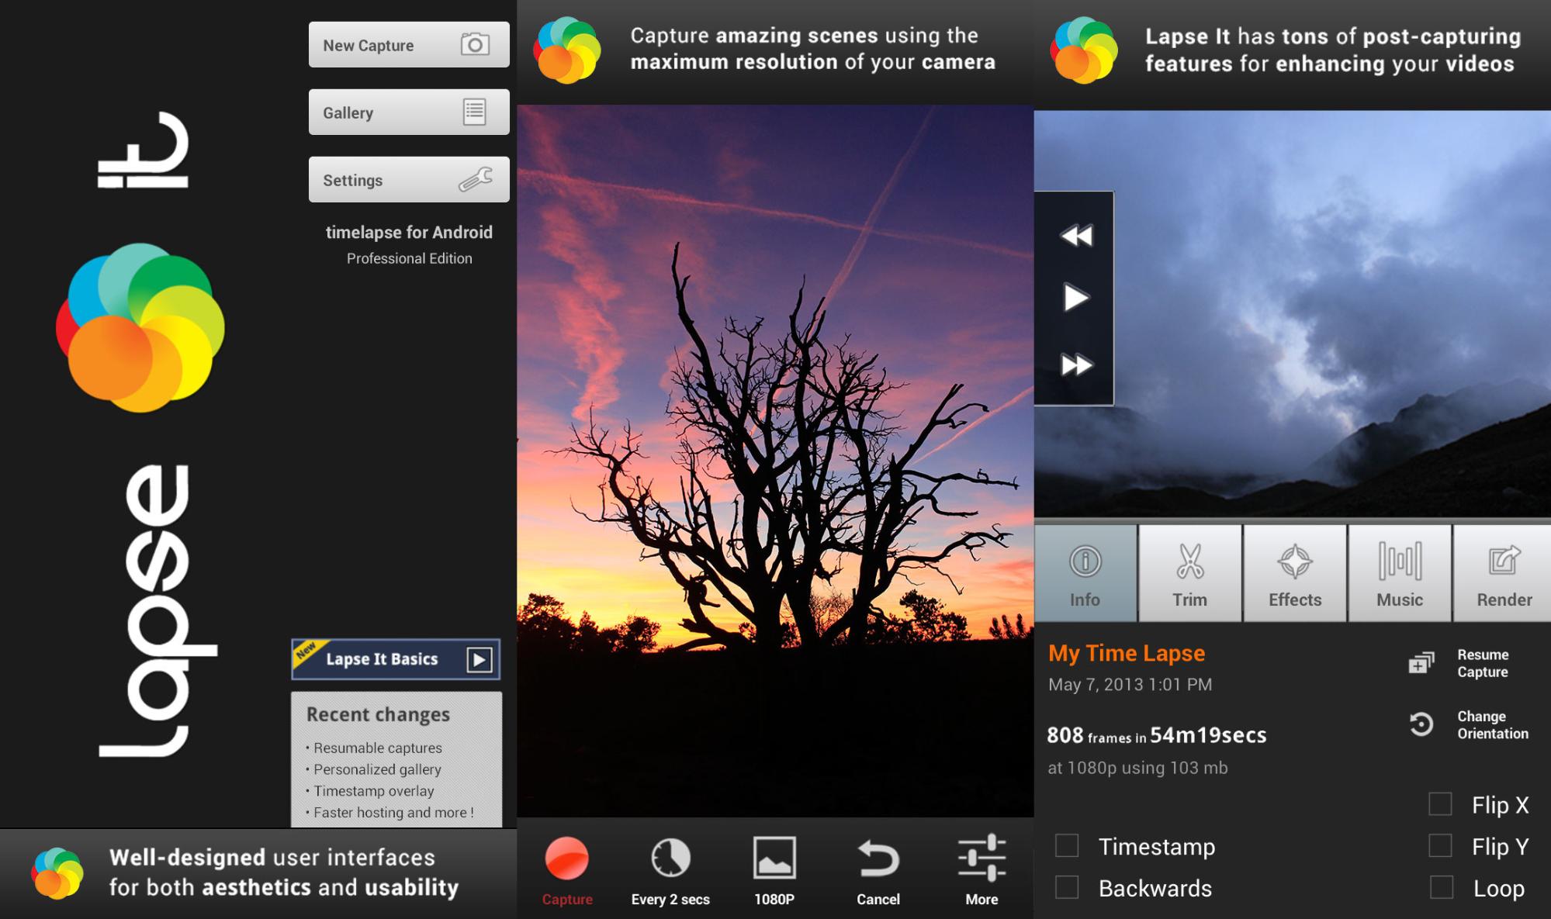Go to the Render tab
This screenshot has width=1551, height=919.
click(1503, 574)
